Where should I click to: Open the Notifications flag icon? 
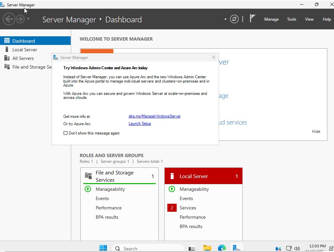(252, 19)
